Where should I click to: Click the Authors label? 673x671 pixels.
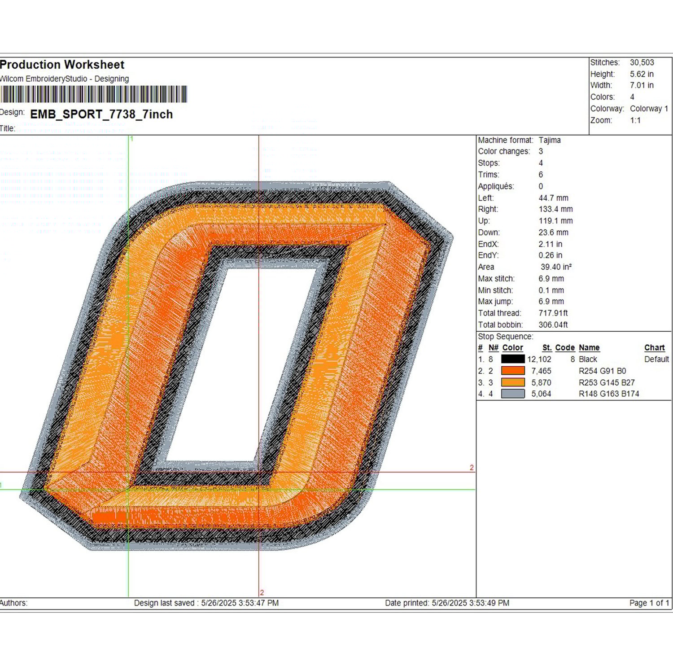[x=13, y=603]
